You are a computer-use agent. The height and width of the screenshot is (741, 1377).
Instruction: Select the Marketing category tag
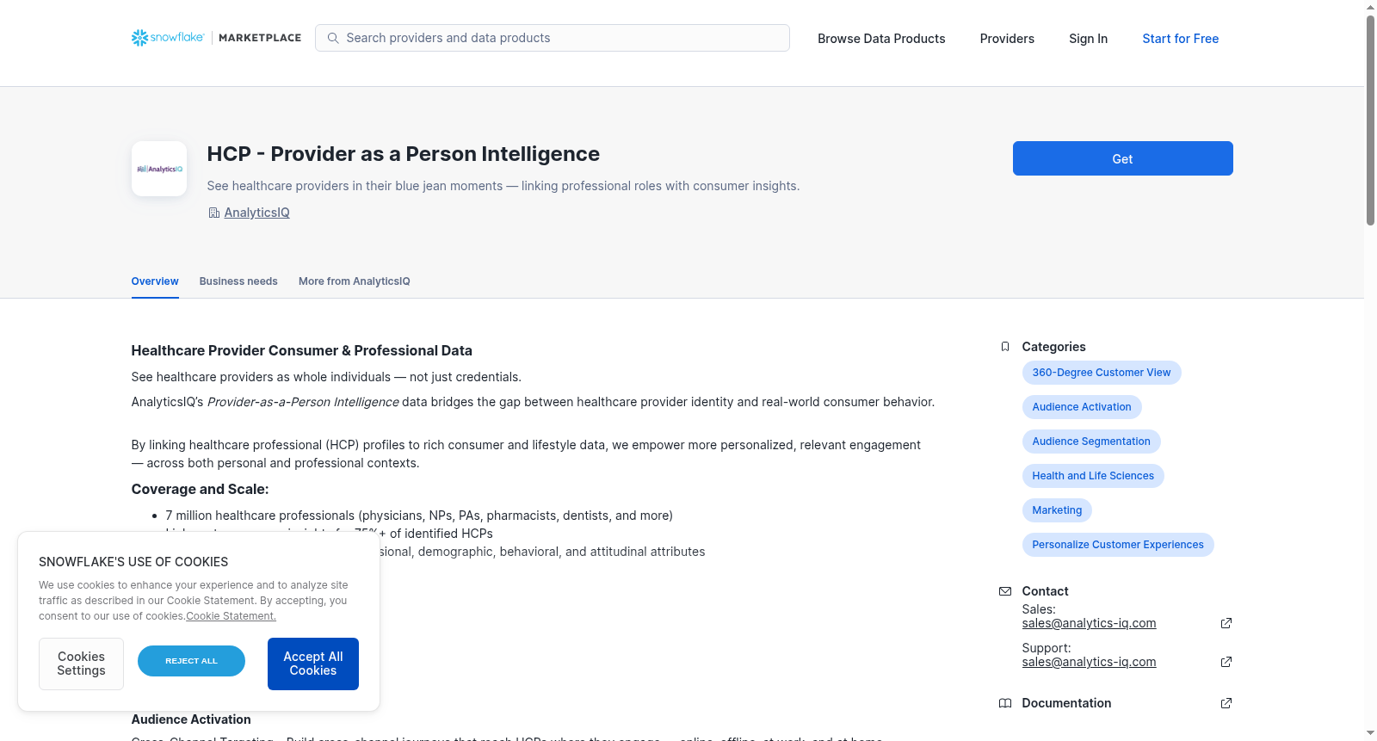tap(1057, 510)
